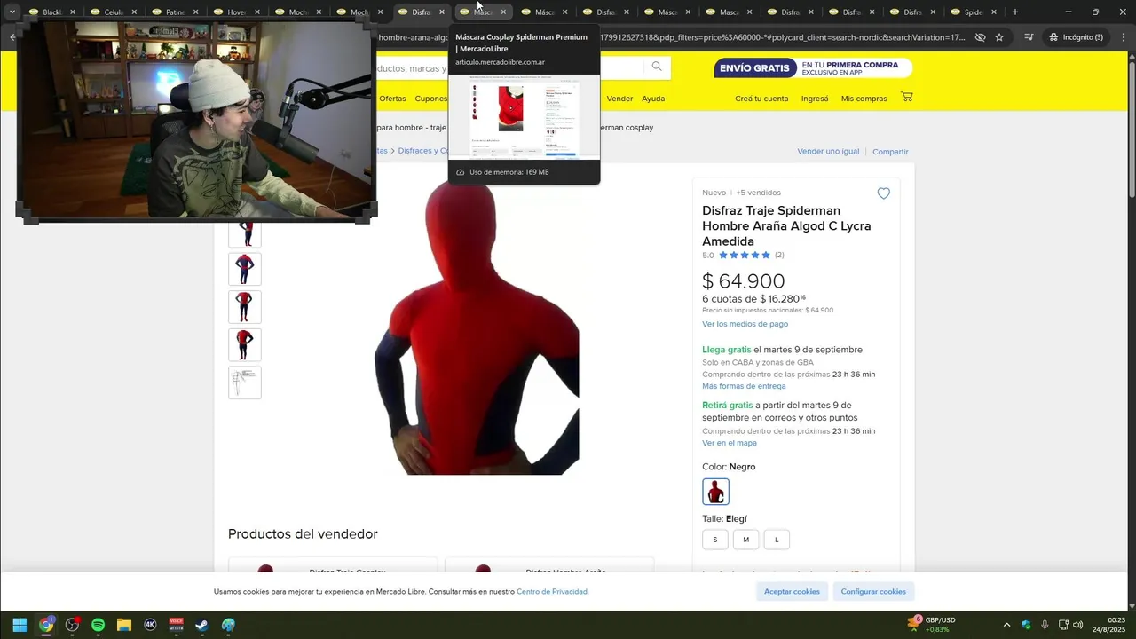
Task: Close the Spide tab
Action: pyautogui.click(x=994, y=12)
